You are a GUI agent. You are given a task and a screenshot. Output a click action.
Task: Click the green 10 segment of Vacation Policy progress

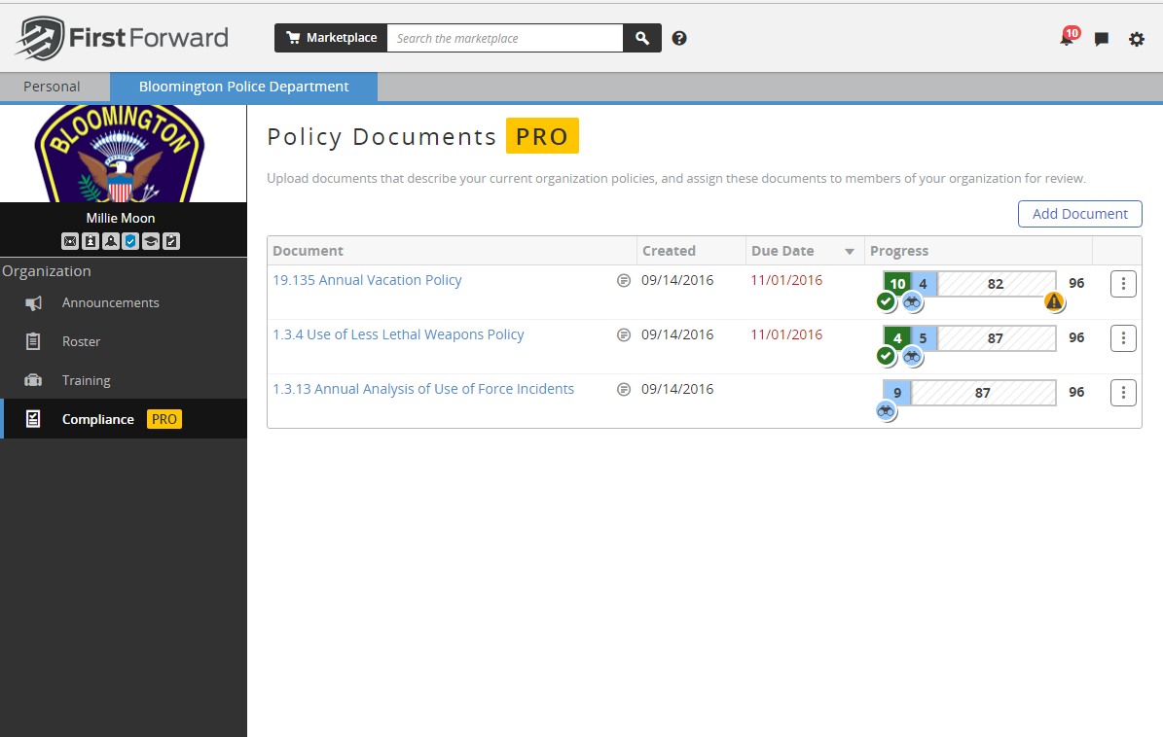[897, 284]
